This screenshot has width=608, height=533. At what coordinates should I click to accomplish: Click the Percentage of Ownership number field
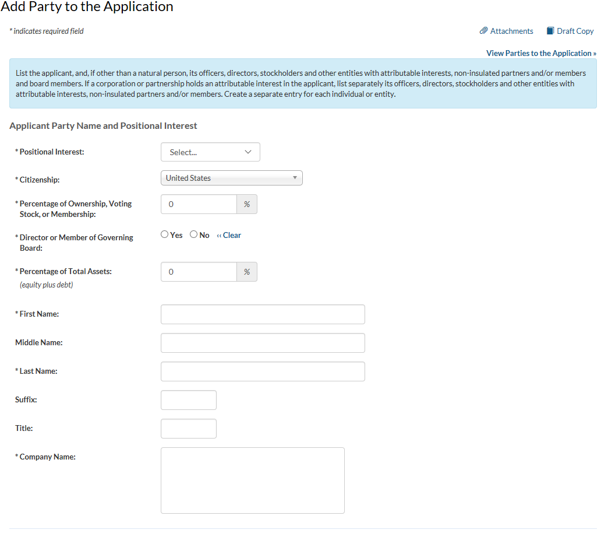coord(199,205)
